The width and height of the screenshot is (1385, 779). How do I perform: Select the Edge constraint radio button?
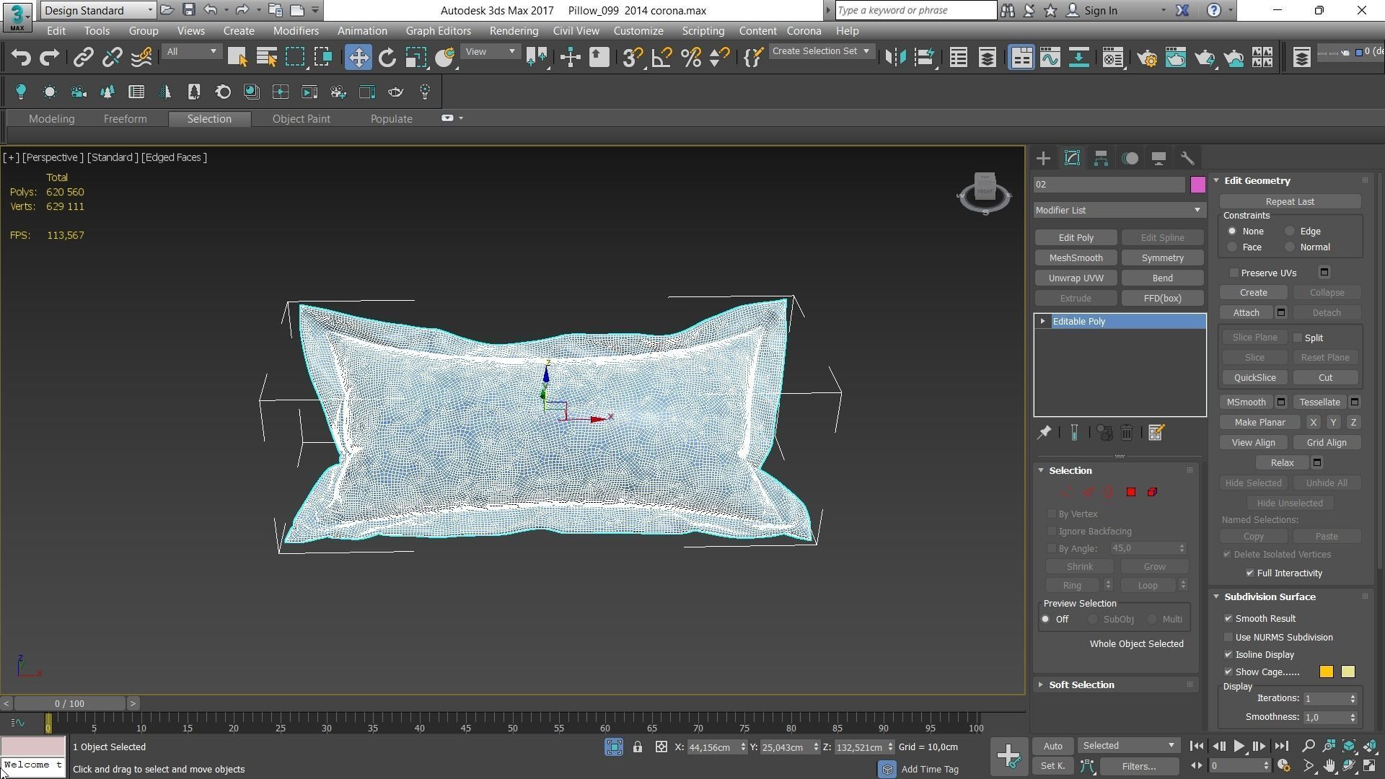tap(1290, 232)
